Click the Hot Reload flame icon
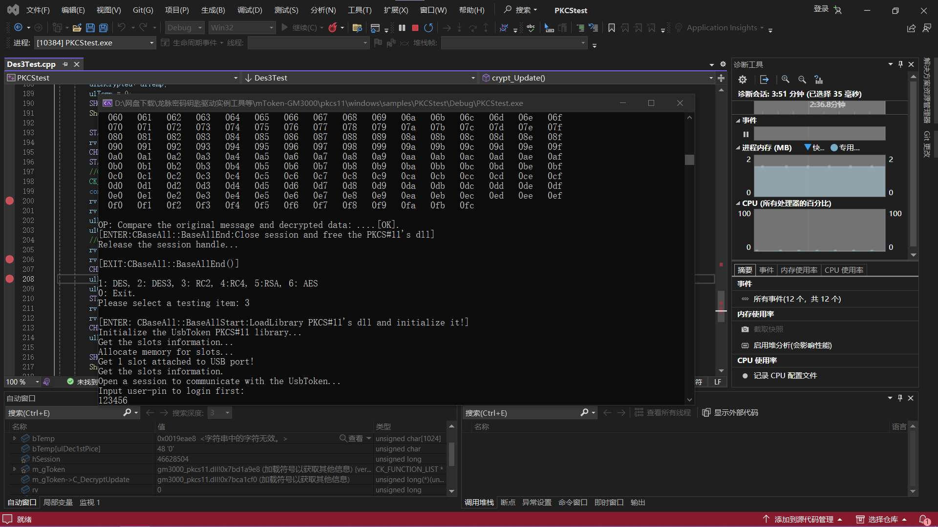The image size is (938, 527). (333, 28)
